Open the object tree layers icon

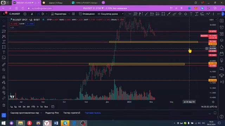(221, 40)
